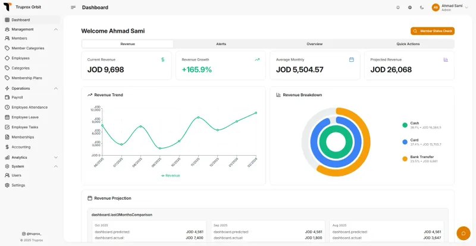476x246 pixels.
Task: Switch to the Quick Actions tab
Action: pos(408,44)
